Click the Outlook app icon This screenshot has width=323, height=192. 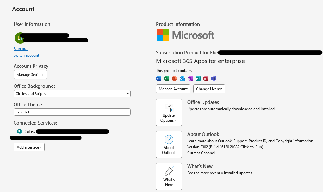182,79
